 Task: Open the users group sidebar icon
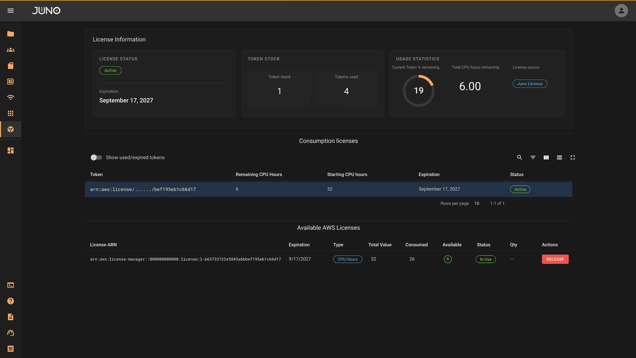pyautogui.click(x=11, y=50)
